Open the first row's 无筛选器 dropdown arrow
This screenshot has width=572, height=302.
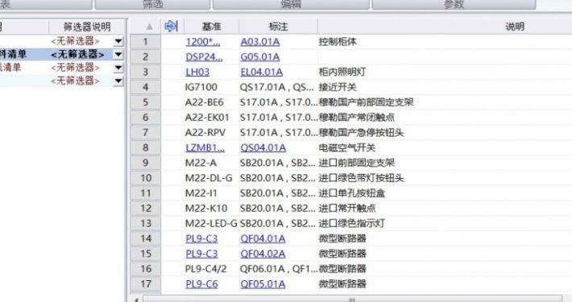[x=118, y=41]
